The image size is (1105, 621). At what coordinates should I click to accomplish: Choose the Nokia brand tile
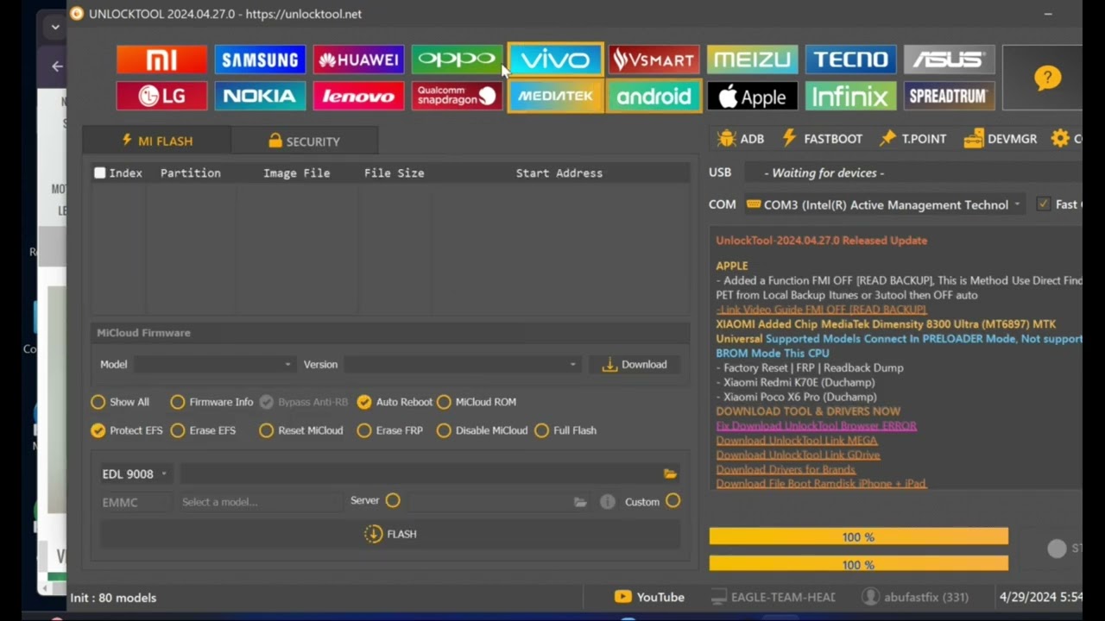point(260,96)
